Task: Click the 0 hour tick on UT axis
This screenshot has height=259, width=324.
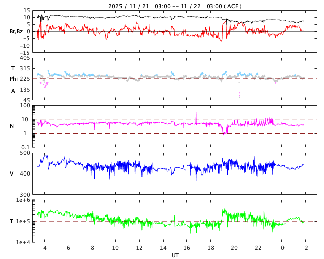Action: [282, 248]
